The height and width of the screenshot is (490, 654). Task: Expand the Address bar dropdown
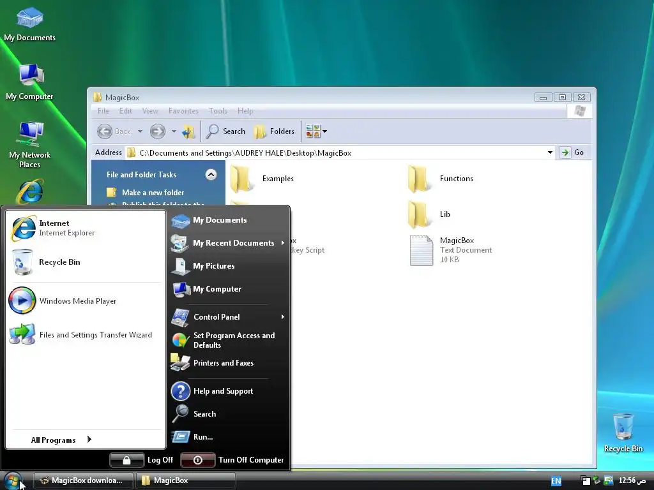[x=550, y=152]
